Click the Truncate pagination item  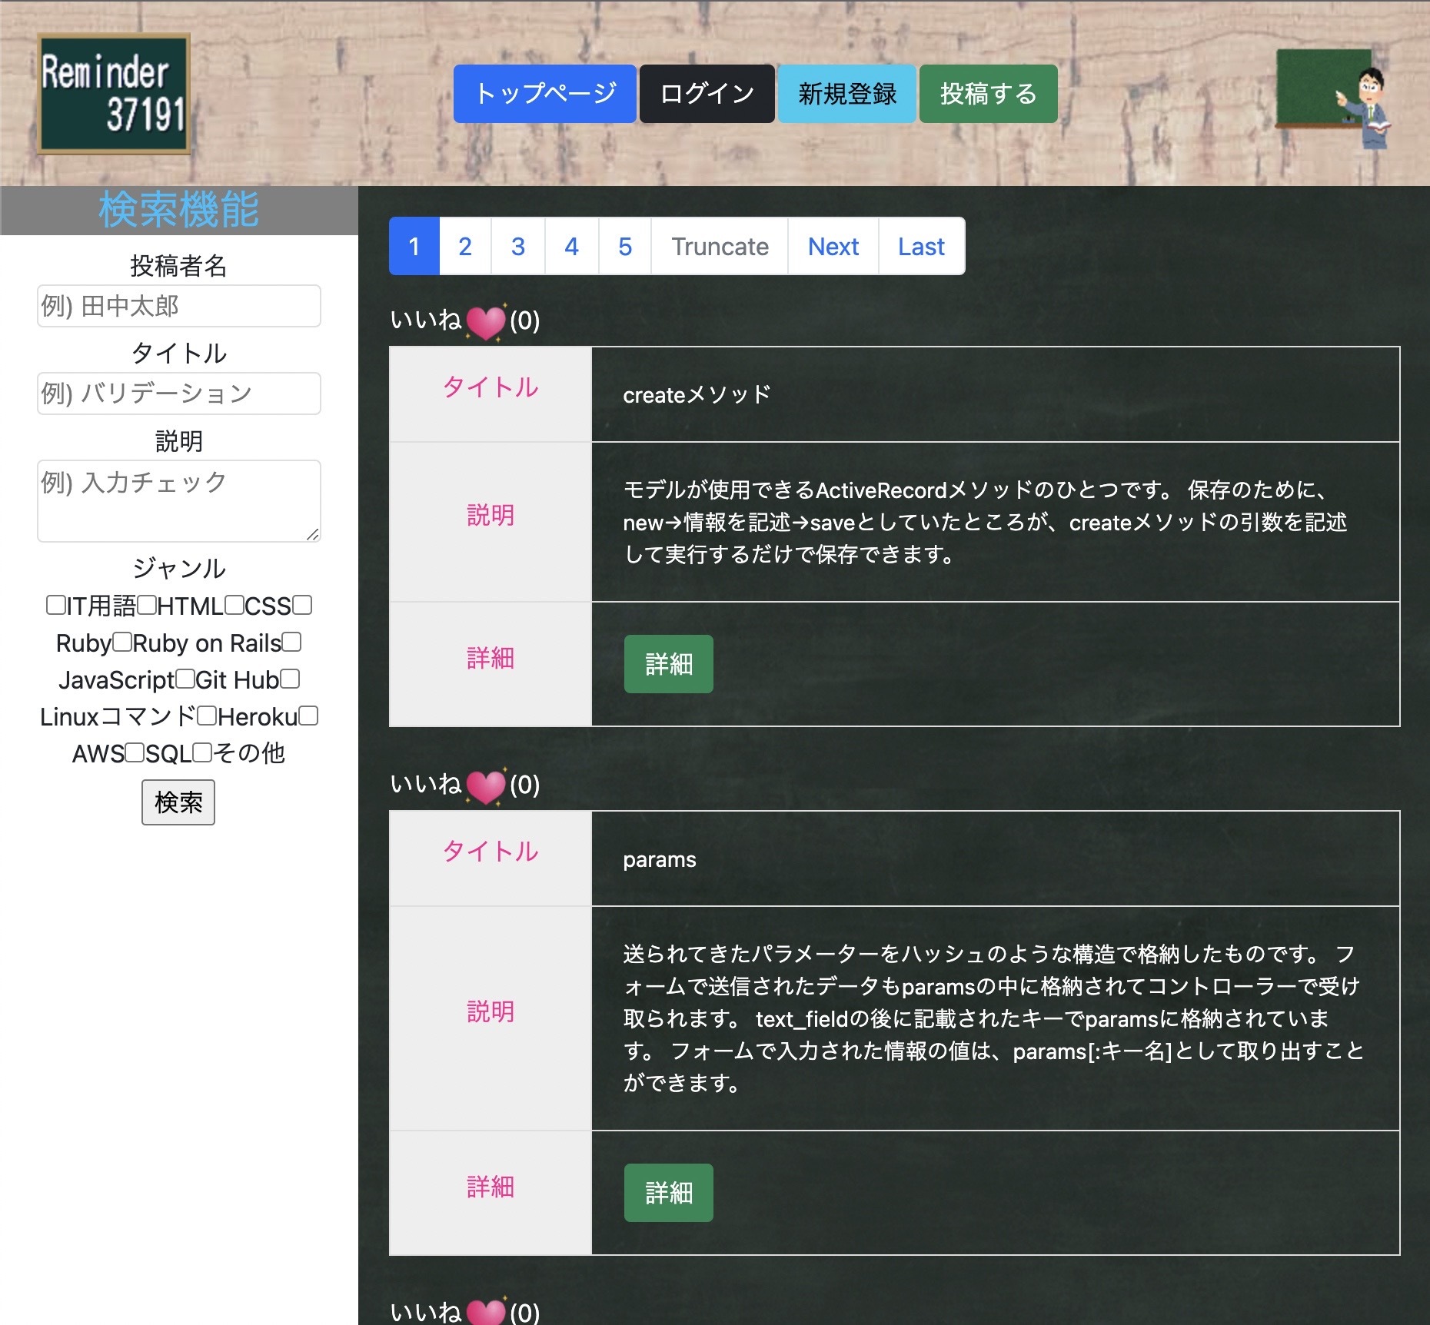720,246
